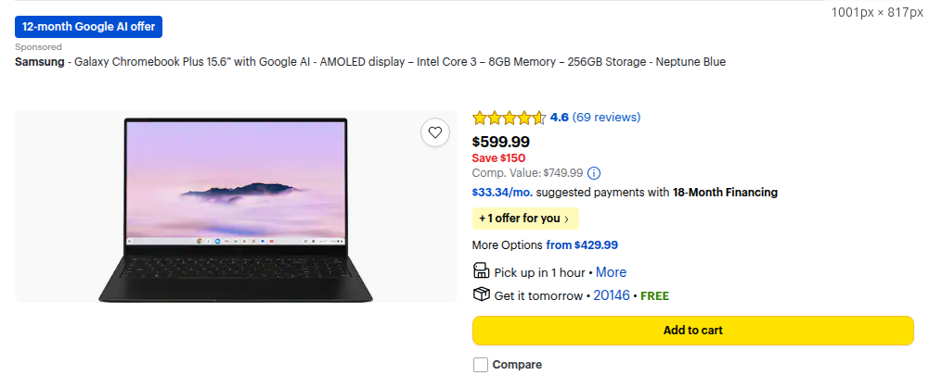Open More Options from $429.99

click(x=582, y=244)
